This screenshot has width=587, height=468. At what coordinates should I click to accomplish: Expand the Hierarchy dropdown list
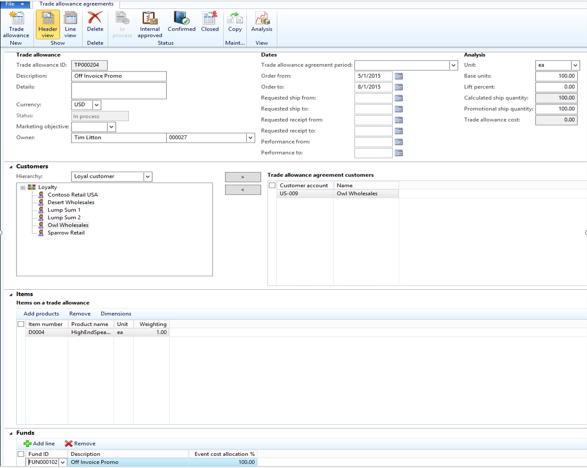point(147,176)
